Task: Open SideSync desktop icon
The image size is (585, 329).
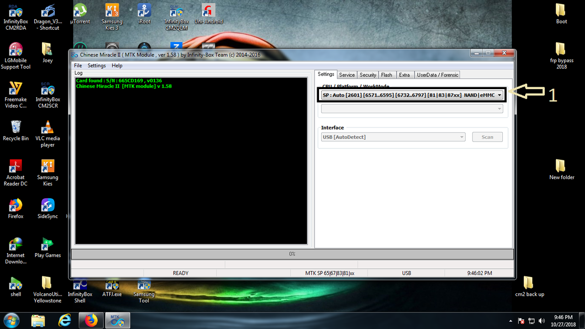Action: tap(48, 209)
